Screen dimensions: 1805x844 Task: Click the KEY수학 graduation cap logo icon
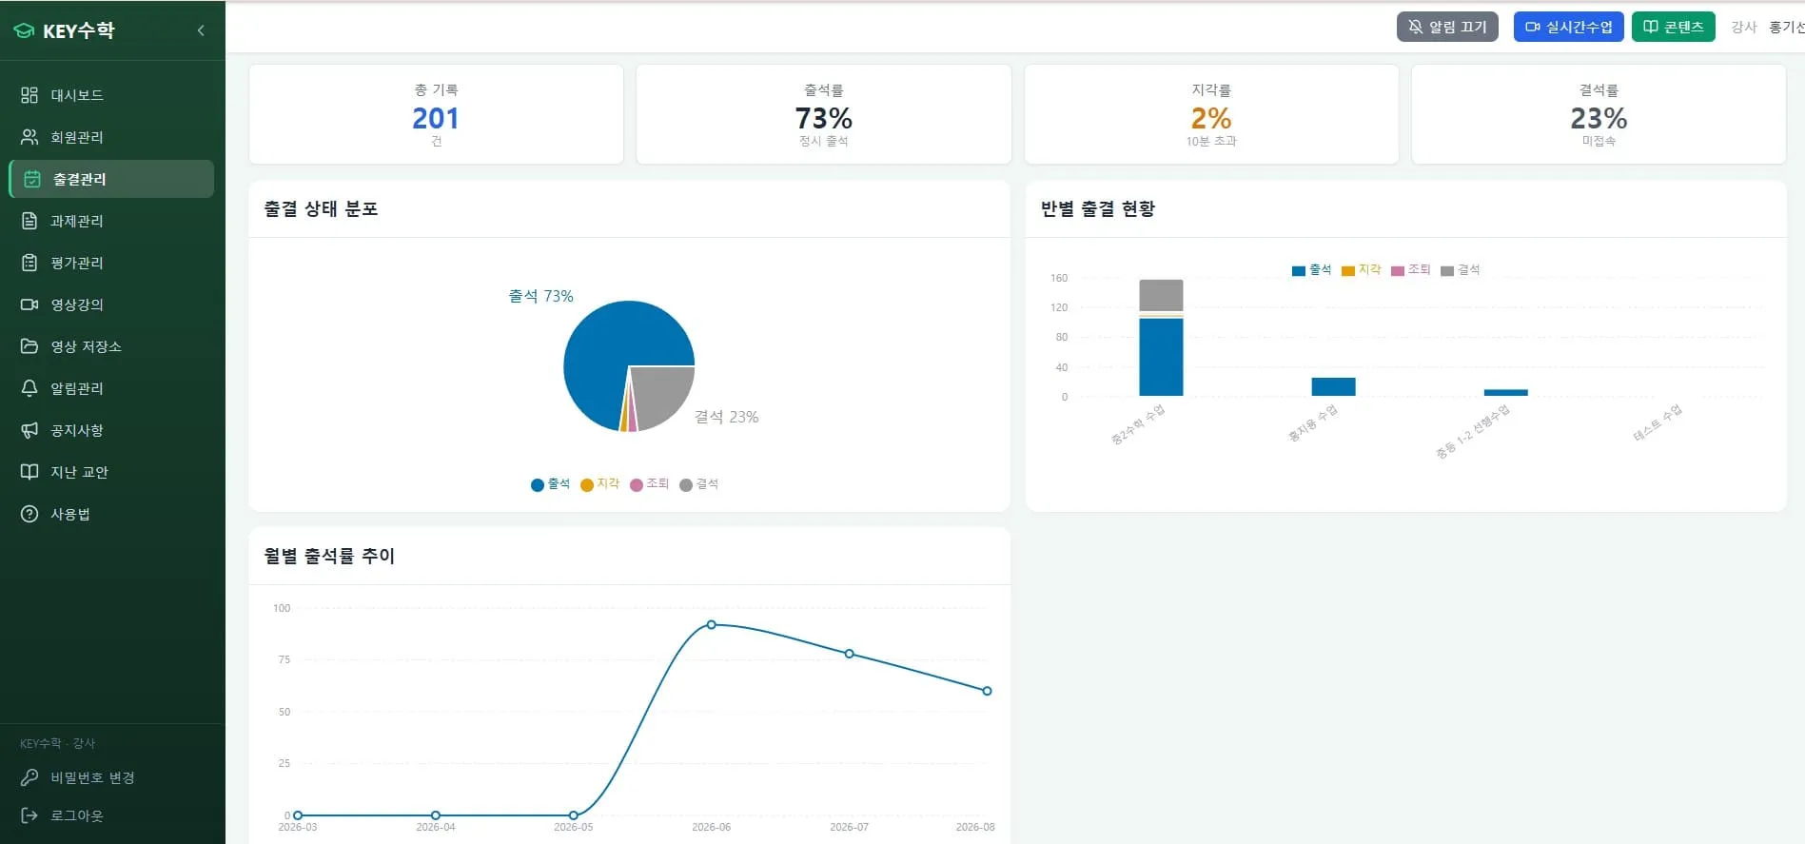[24, 30]
